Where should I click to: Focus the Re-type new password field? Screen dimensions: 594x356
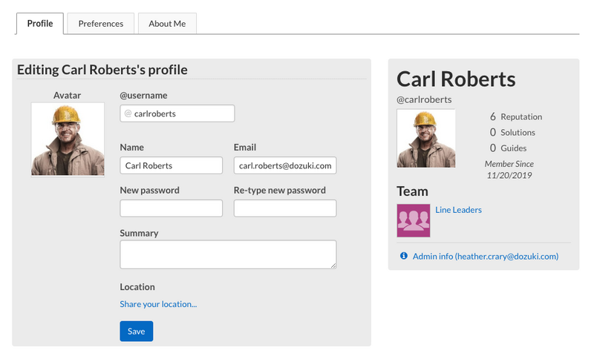click(284, 208)
